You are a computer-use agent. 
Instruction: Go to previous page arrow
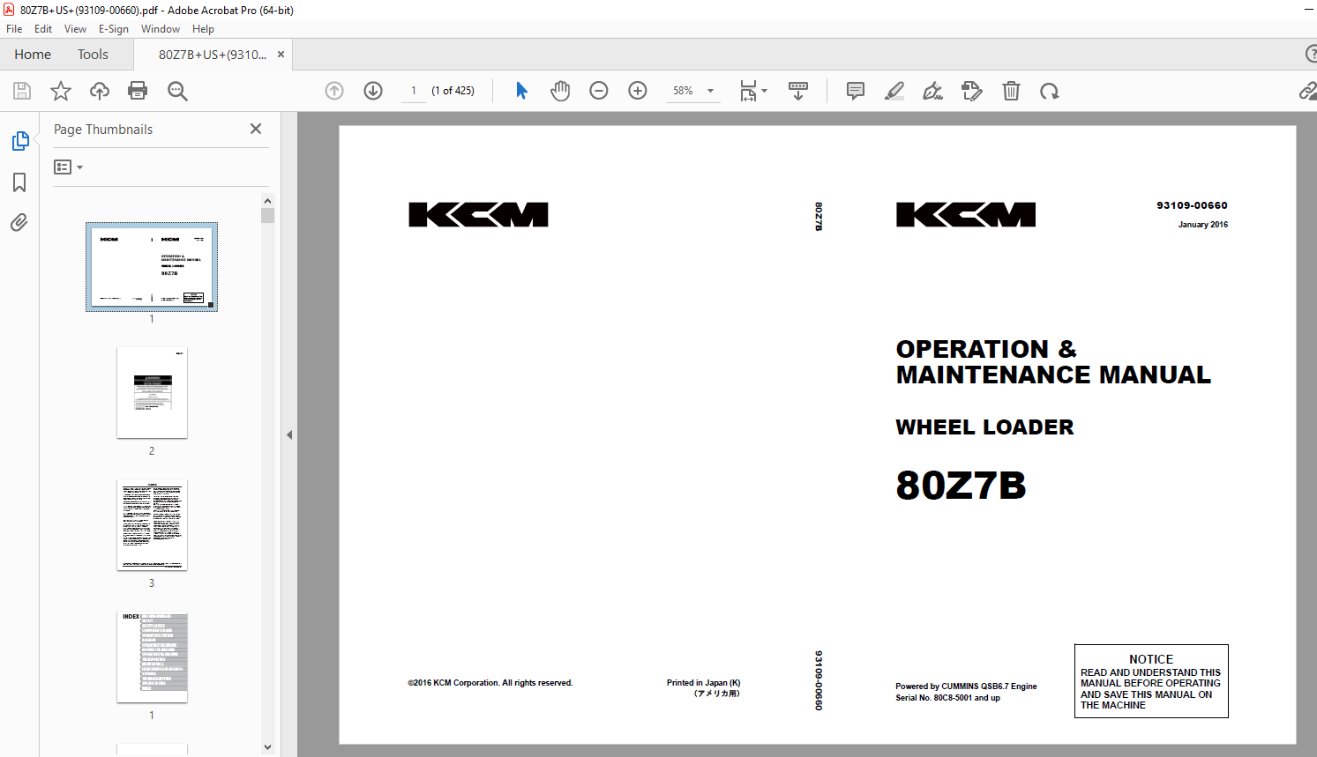(334, 91)
